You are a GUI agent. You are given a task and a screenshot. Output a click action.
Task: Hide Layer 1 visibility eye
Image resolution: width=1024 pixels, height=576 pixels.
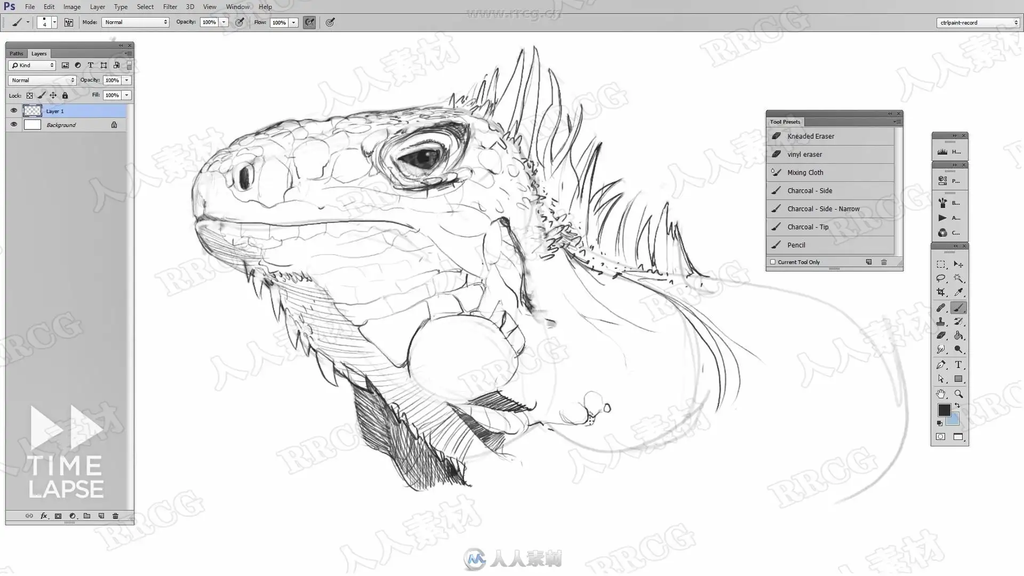point(14,111)
